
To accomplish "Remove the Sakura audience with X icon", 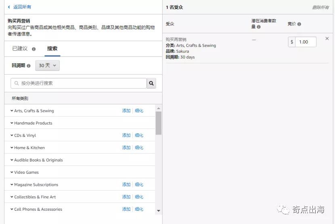I will click(x=327, y=39).
